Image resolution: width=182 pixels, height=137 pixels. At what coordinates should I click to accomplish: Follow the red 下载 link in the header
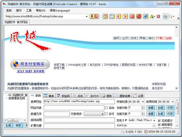(x=160, y=38)
